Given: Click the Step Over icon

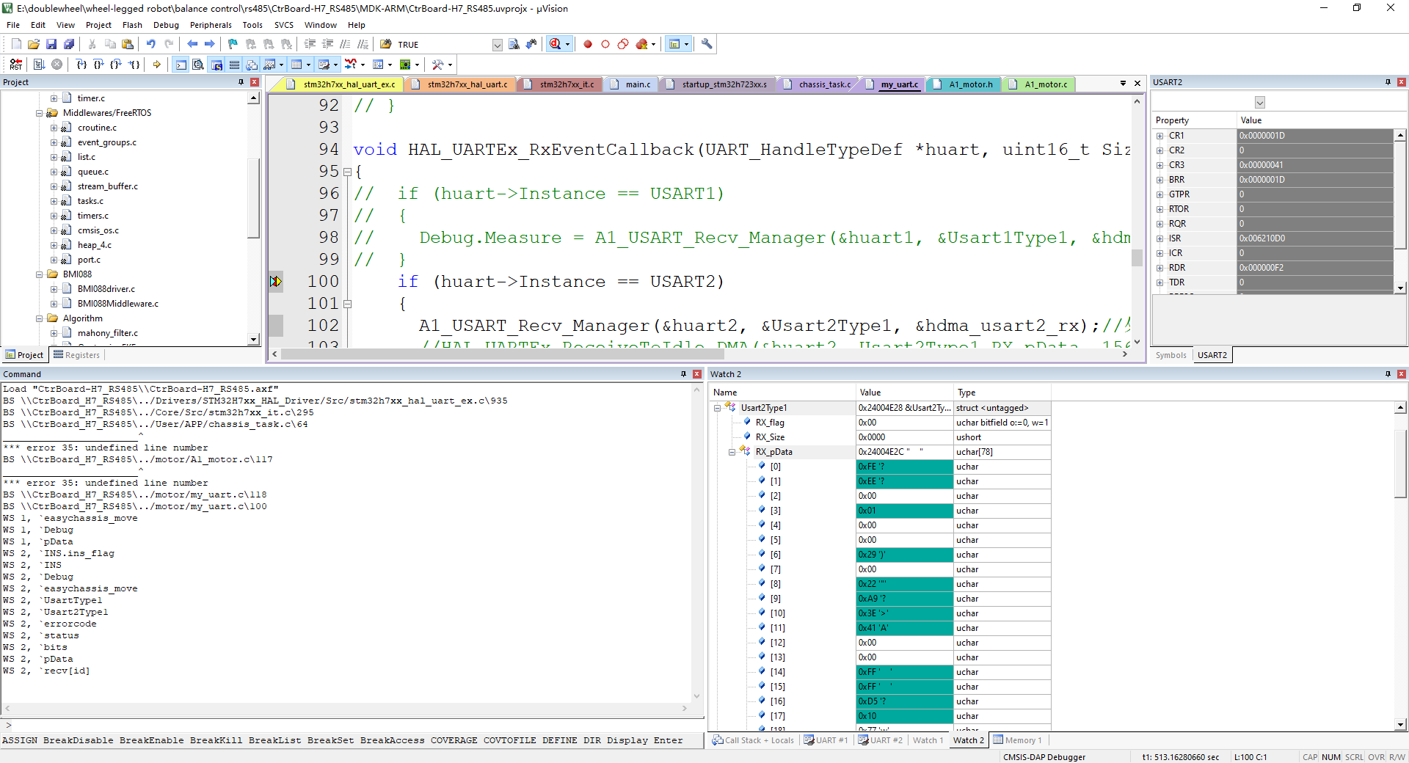Looking at the screenshot, I should coord(98,65).
